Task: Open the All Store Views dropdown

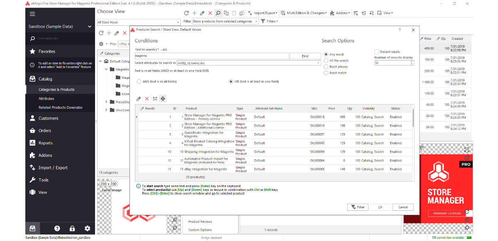Action: [x=178, y=22]
